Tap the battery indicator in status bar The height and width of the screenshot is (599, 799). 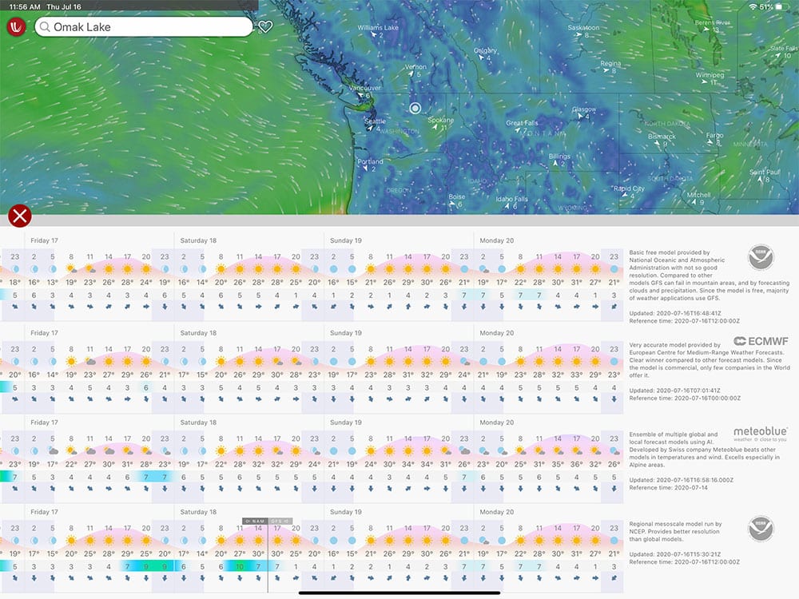pos(781,6)
